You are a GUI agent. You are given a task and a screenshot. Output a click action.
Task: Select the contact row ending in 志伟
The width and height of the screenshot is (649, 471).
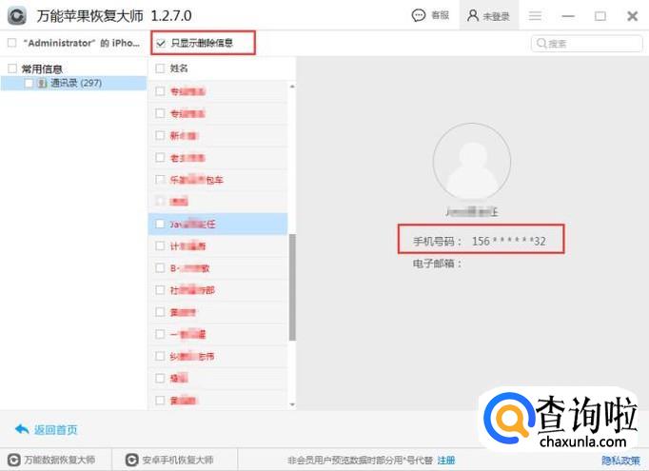[x=218, y=357]
